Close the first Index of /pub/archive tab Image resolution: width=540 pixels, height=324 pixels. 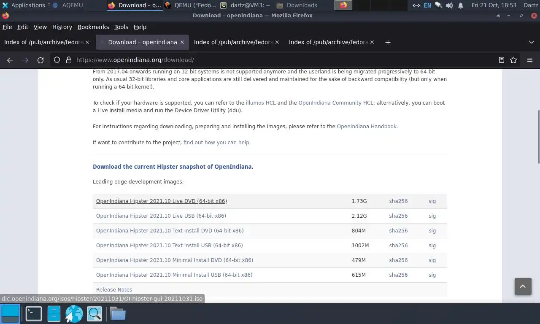click(x=87, y=42)
